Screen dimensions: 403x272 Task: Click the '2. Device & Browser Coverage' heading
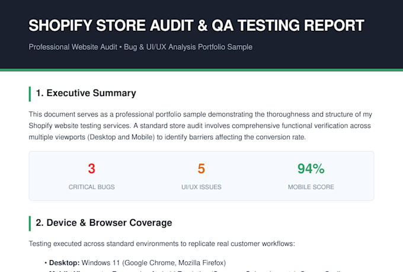tap(104, 223)
